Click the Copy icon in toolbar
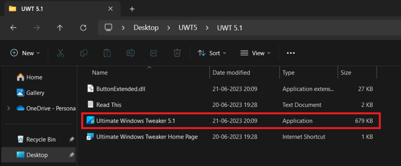 84,53
